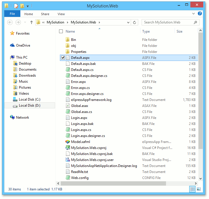Switch to details view button

click(192, 189)
